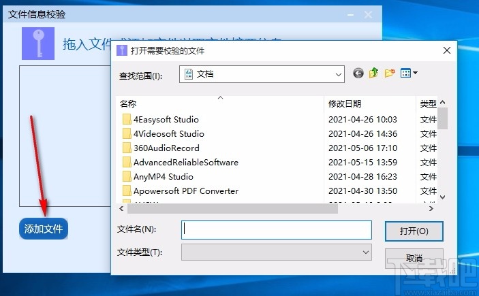Image resolution: width=479 pixels, height=296 pixels.
Task: Focus the 文件名 input field
Action: coord(277,230)
